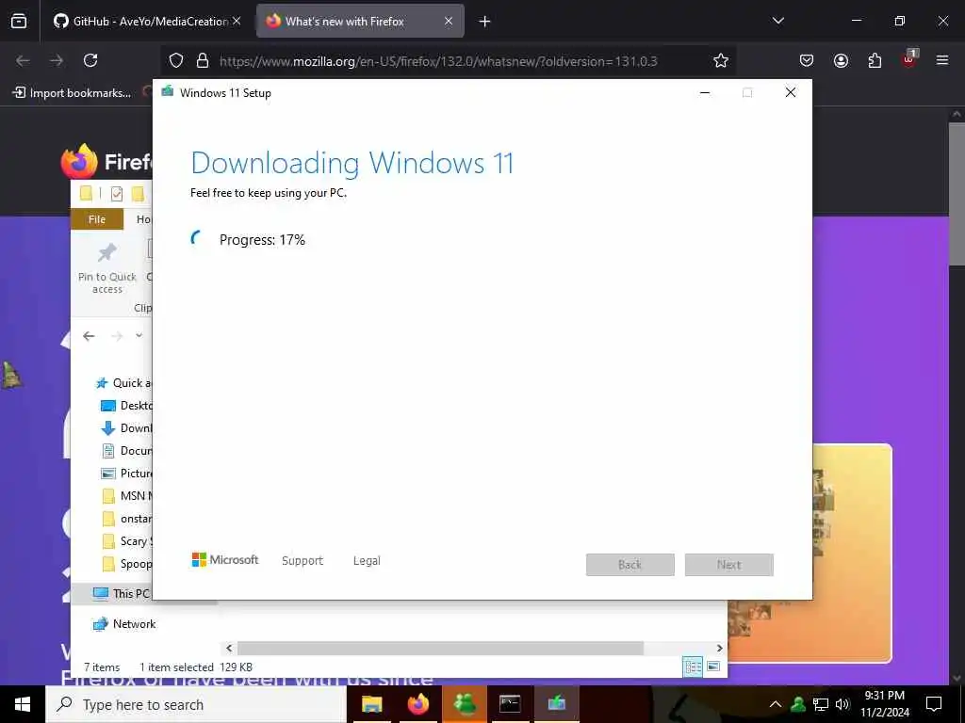This screenshot has width=965, height=723.
Task: Click the Progress: 17% text
Action: pos(262,240)
